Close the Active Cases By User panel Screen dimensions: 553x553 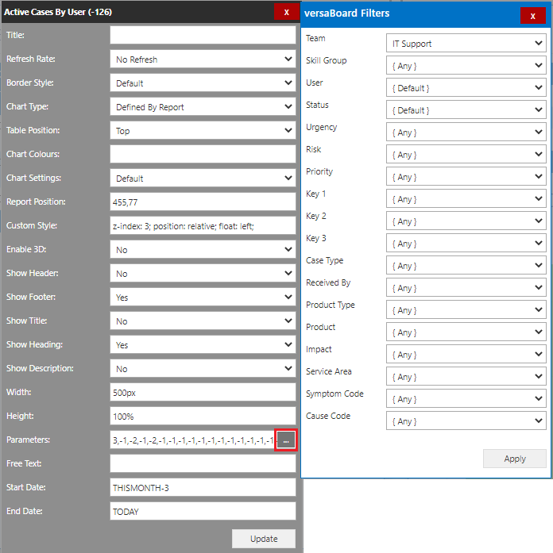point(286,12)
